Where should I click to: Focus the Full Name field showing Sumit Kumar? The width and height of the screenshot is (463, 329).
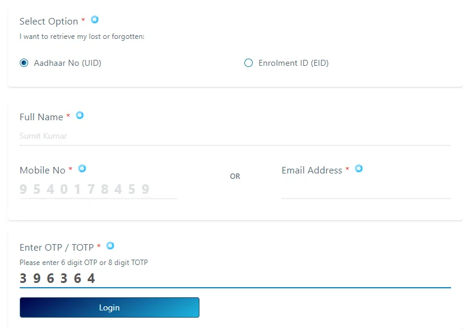(235, 136)
